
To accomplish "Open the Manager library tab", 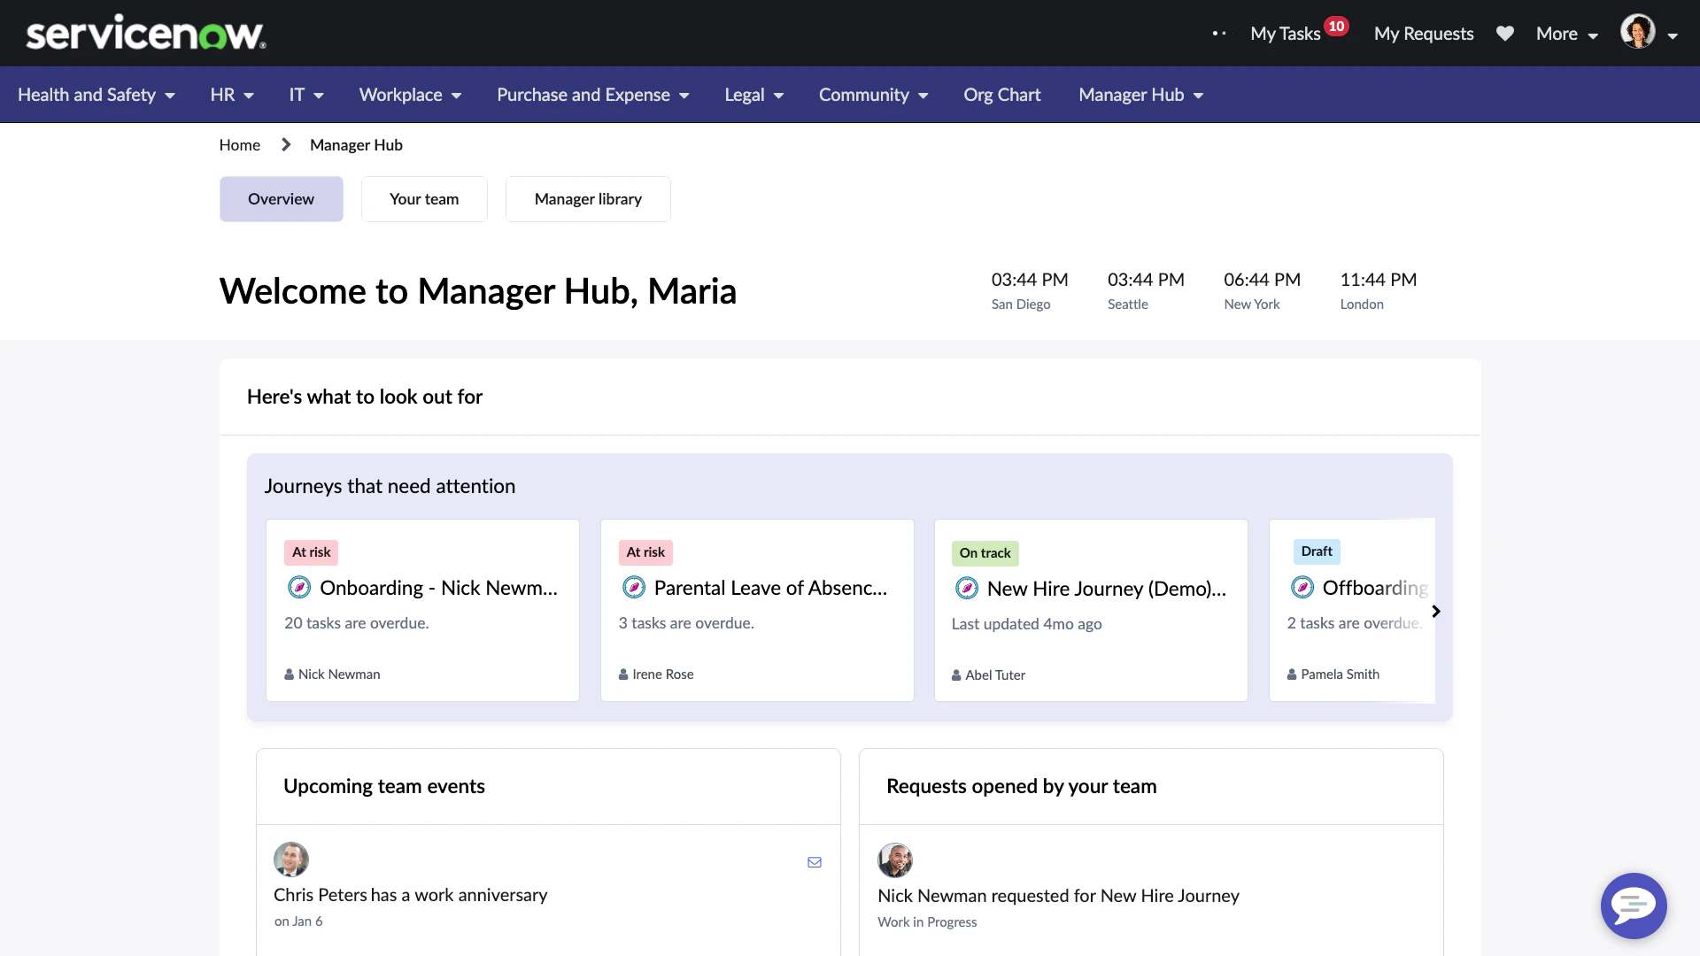I will (x=588, y=198).
